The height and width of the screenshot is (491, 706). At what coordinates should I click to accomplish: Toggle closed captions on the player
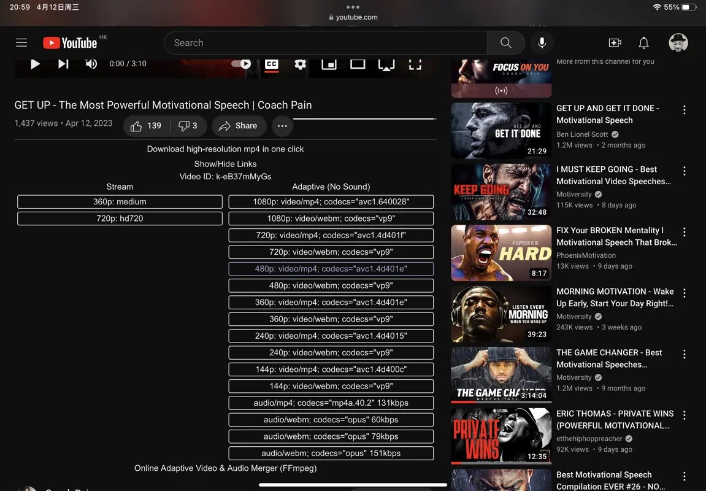272,63
